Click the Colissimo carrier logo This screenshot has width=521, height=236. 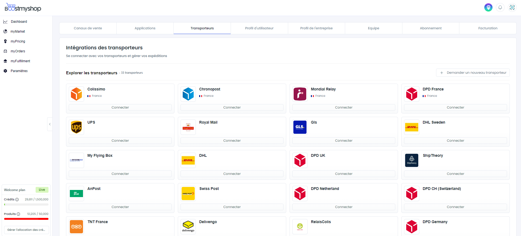coord(76,94)
